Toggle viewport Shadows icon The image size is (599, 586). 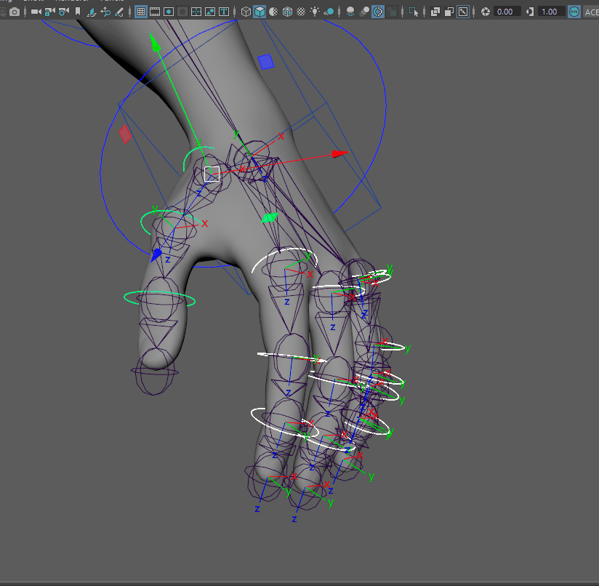[329, 12]
